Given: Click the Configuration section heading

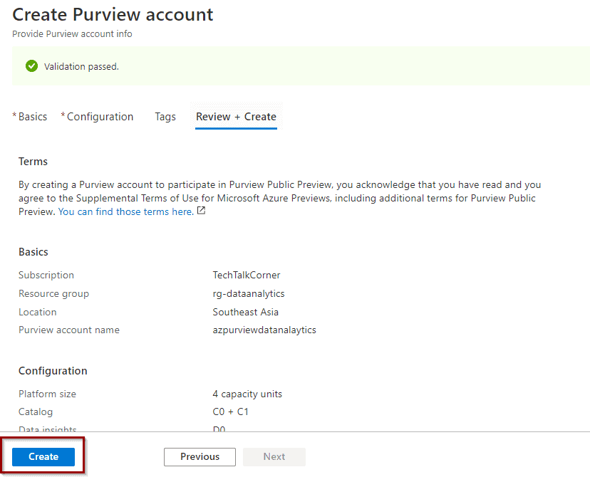Looking at the screenshot, I should (x=53, y=371).
